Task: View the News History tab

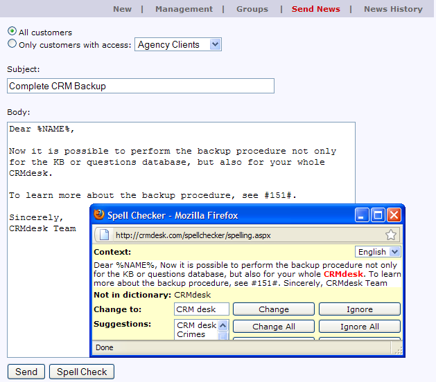Action: point(393,9)
